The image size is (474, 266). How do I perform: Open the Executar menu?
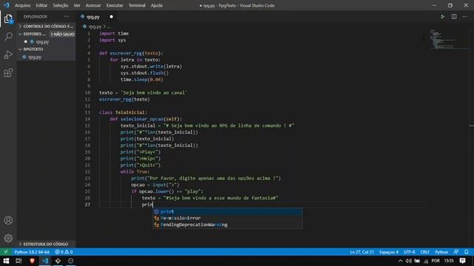115,5
